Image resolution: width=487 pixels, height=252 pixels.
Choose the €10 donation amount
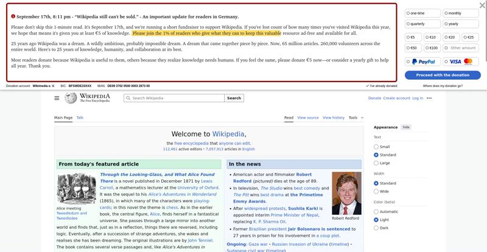point(432,37)
